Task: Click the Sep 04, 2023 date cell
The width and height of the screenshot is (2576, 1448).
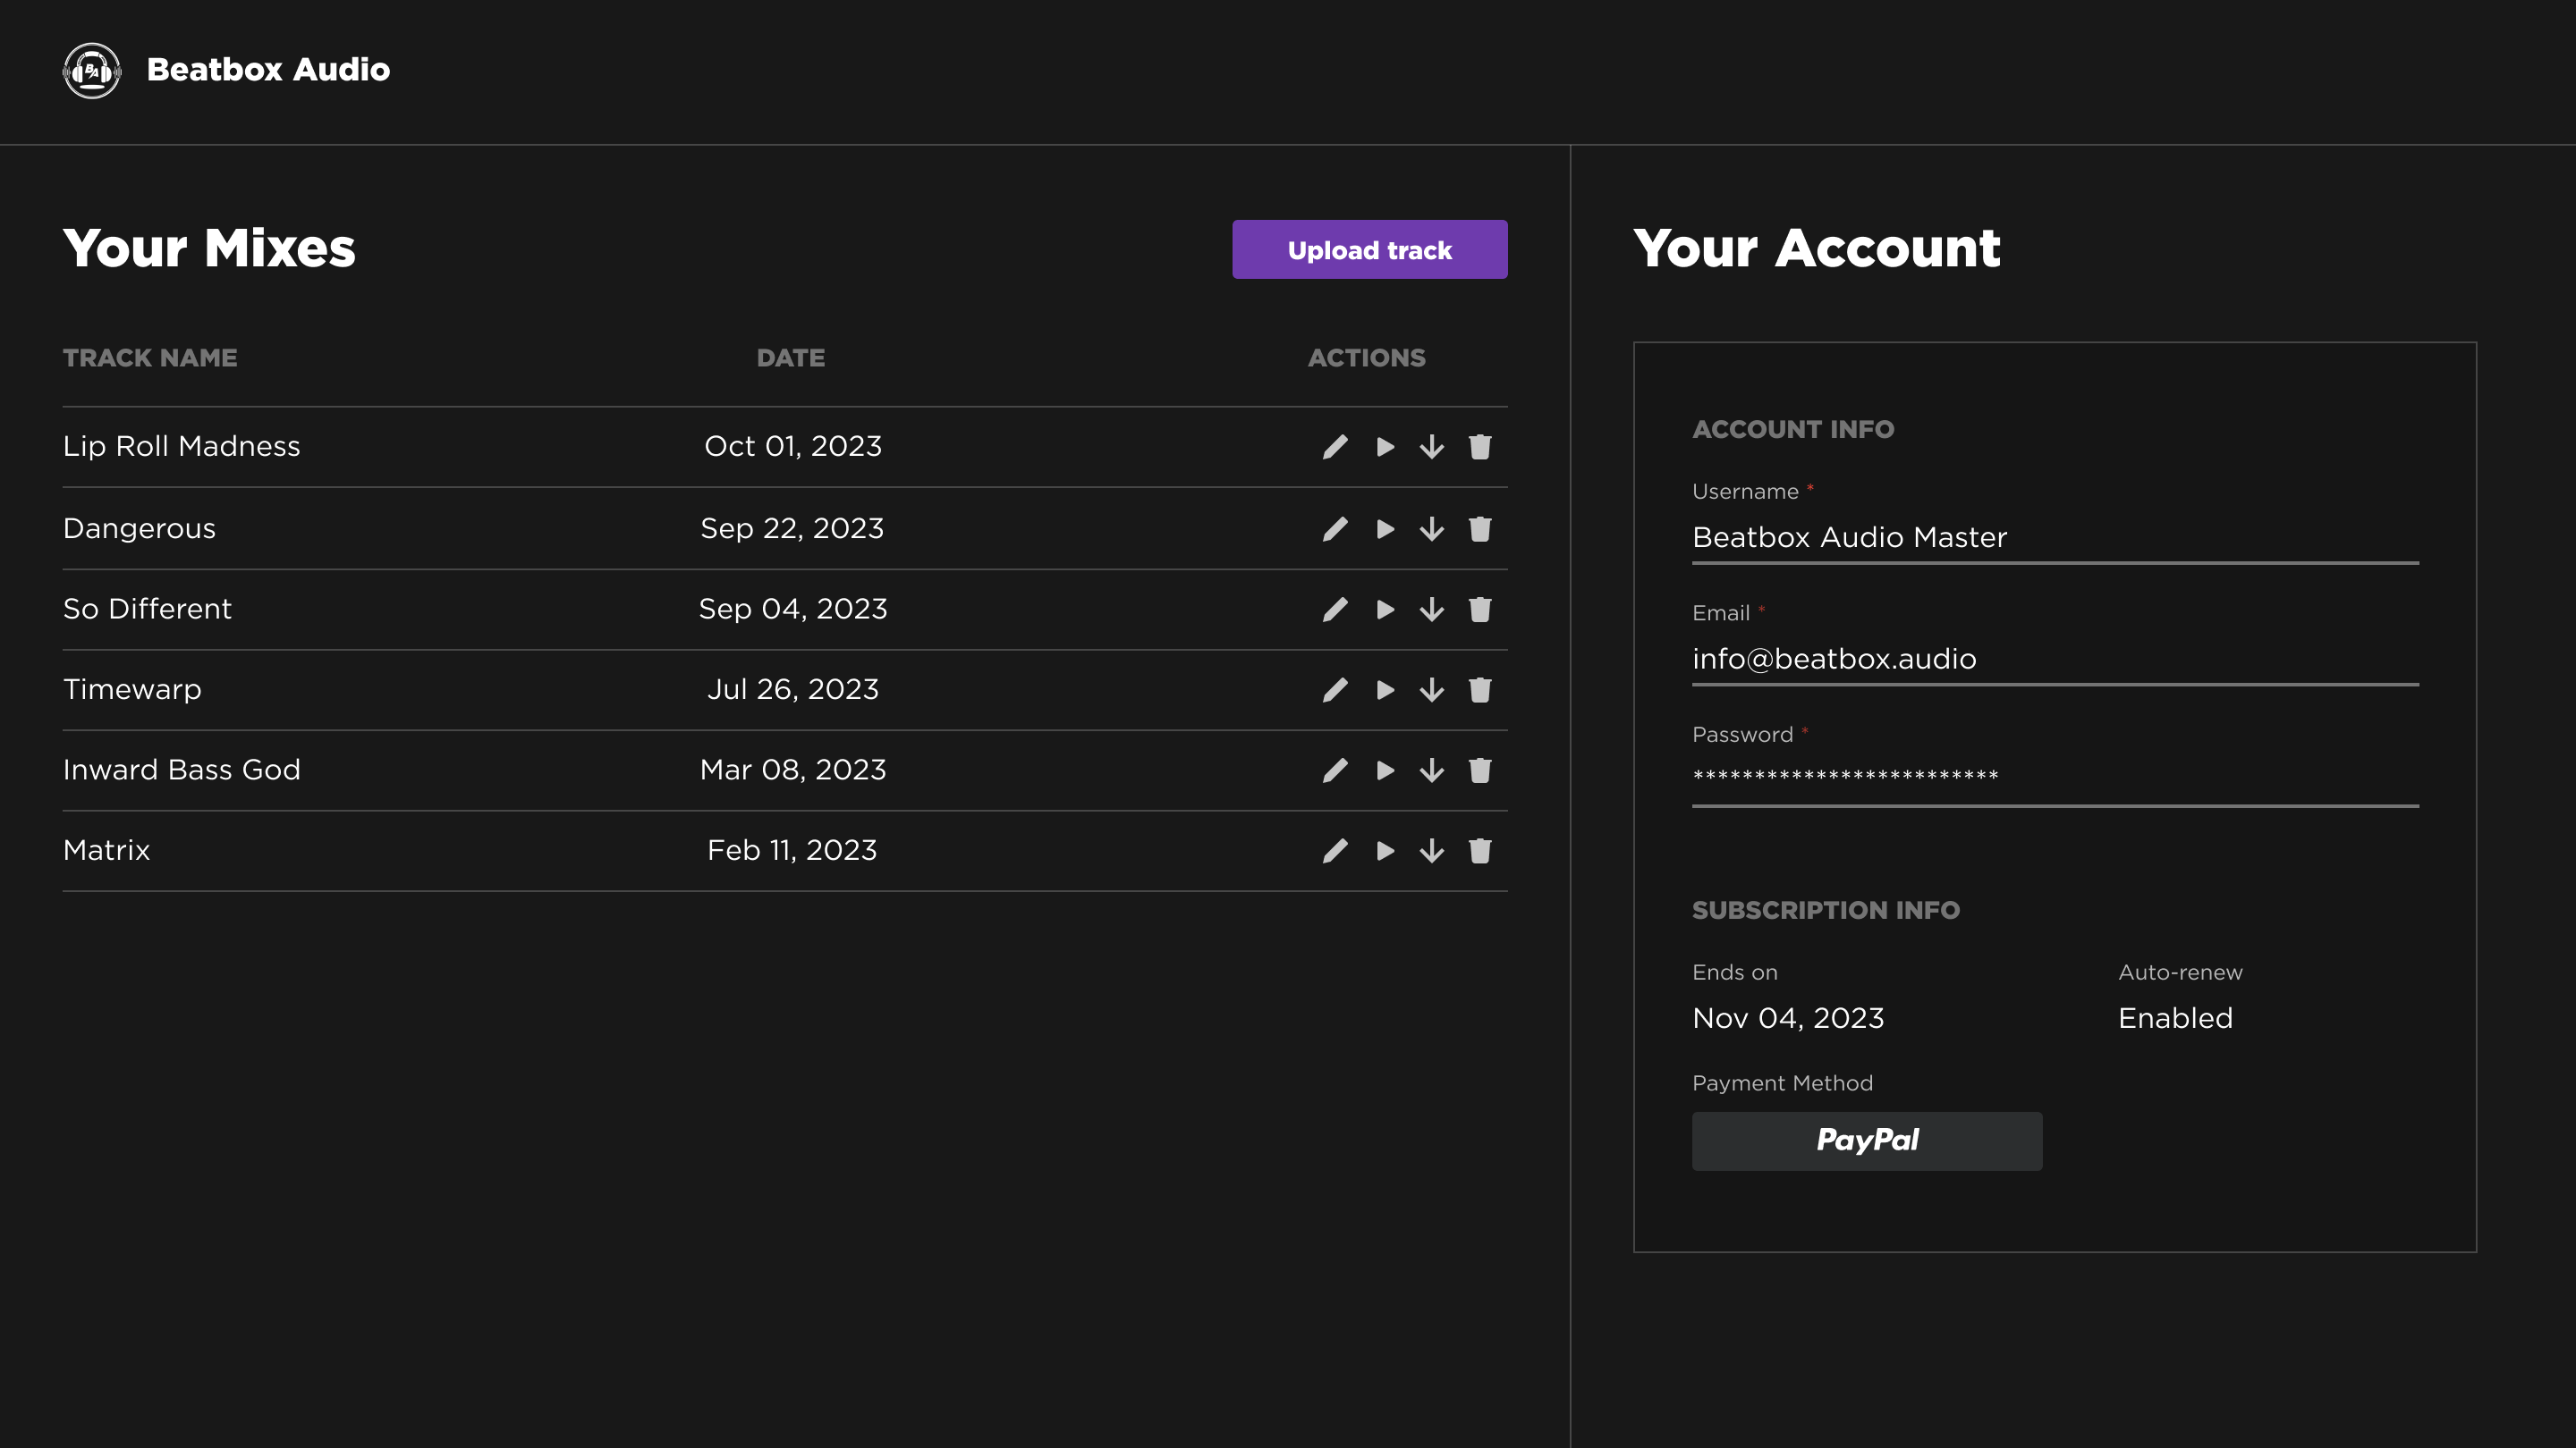Action: click(x=793, y=610)
